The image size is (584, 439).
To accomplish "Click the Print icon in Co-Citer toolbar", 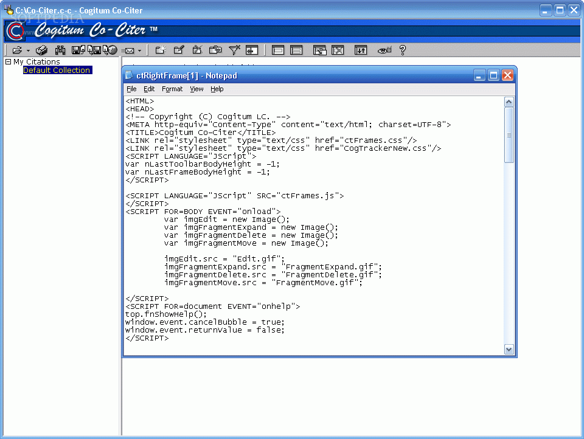I will coord(42,50).
